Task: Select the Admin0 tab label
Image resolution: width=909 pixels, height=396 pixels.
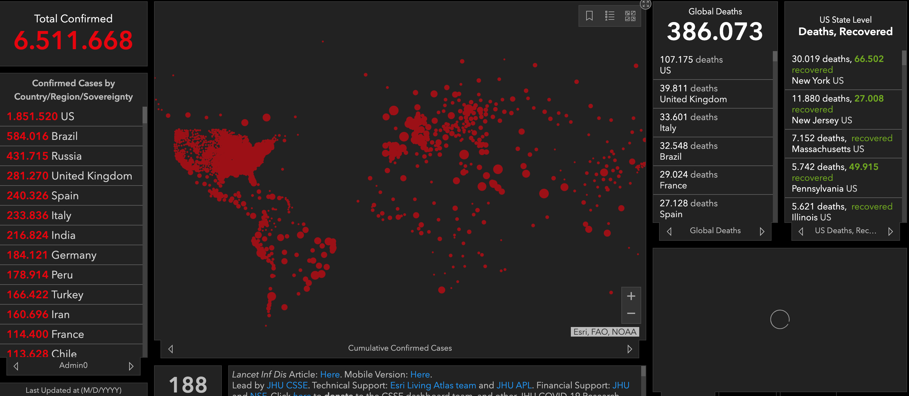Action: point(73,365)
